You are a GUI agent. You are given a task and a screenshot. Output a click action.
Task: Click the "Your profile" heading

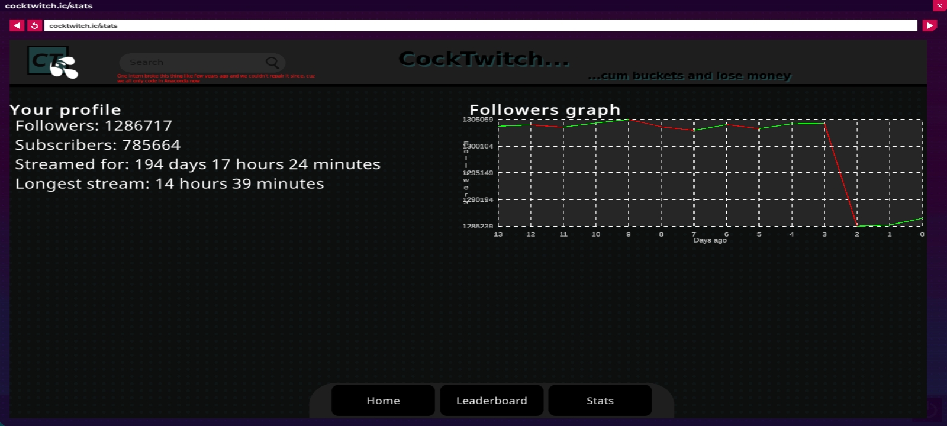65,109
